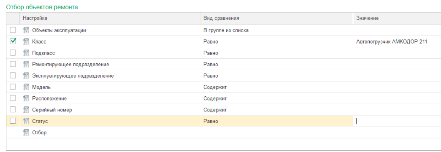The height and width of the screenshot is (152, 441).
Task: Uncheck the Класс filter checkbox
Action: click(x=13, y=41)
